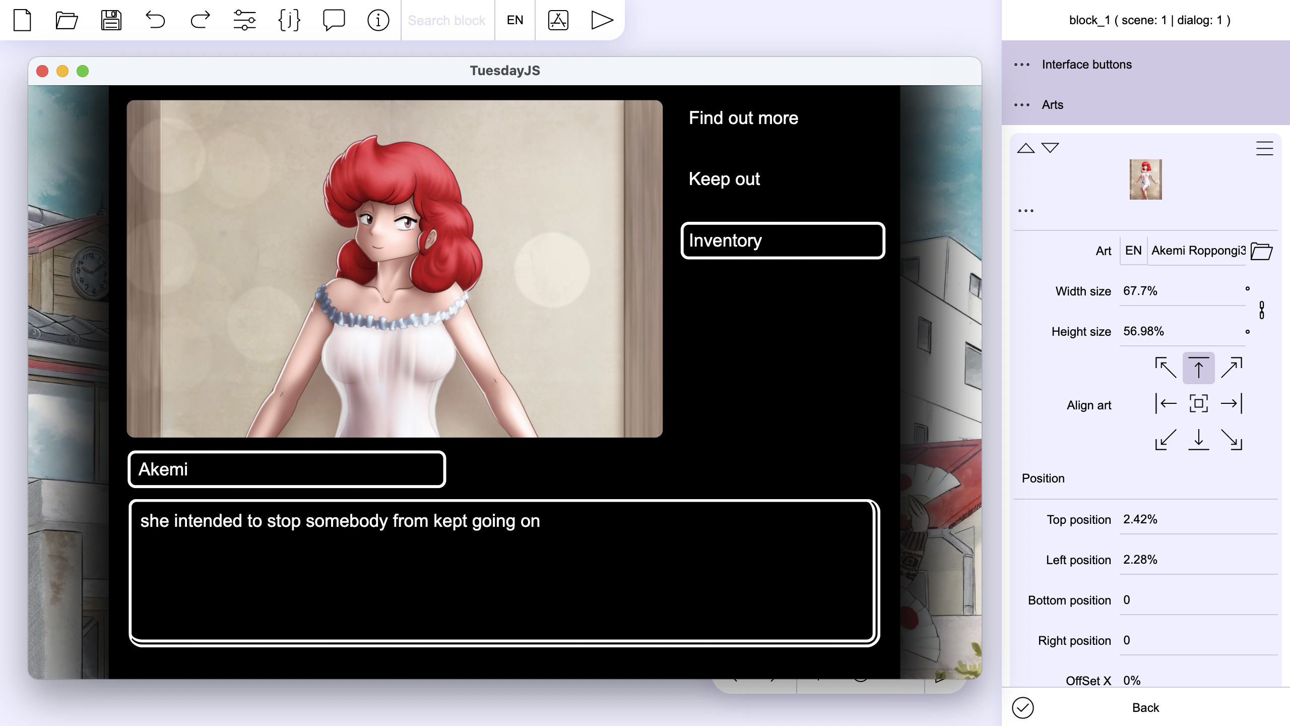Viewport: 1290px width, 726px height.
Task: Align art to top left
Action: [x=1166, y=368]
